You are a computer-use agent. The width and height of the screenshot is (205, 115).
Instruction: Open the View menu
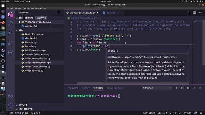pos(24,8)
